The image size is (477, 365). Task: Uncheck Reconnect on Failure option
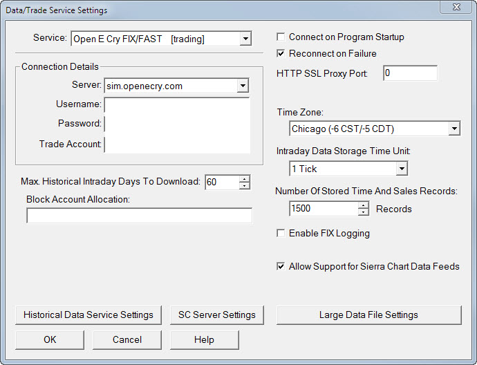281,53
